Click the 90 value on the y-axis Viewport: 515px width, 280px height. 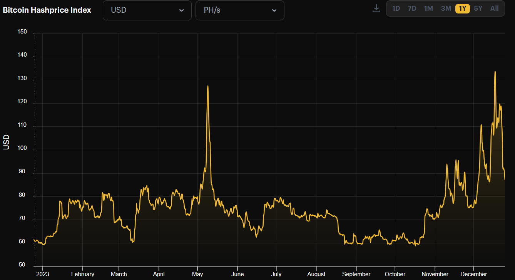click(22, 171)
